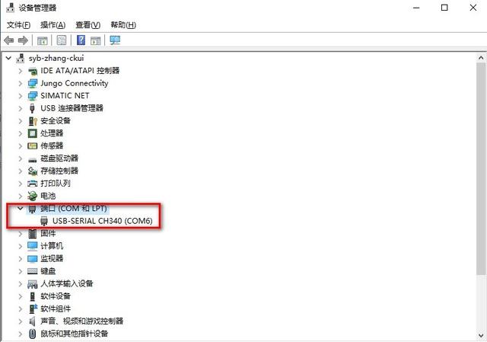Click the scrollbar down arrow

pyautogui.click(x=481, y=335)
